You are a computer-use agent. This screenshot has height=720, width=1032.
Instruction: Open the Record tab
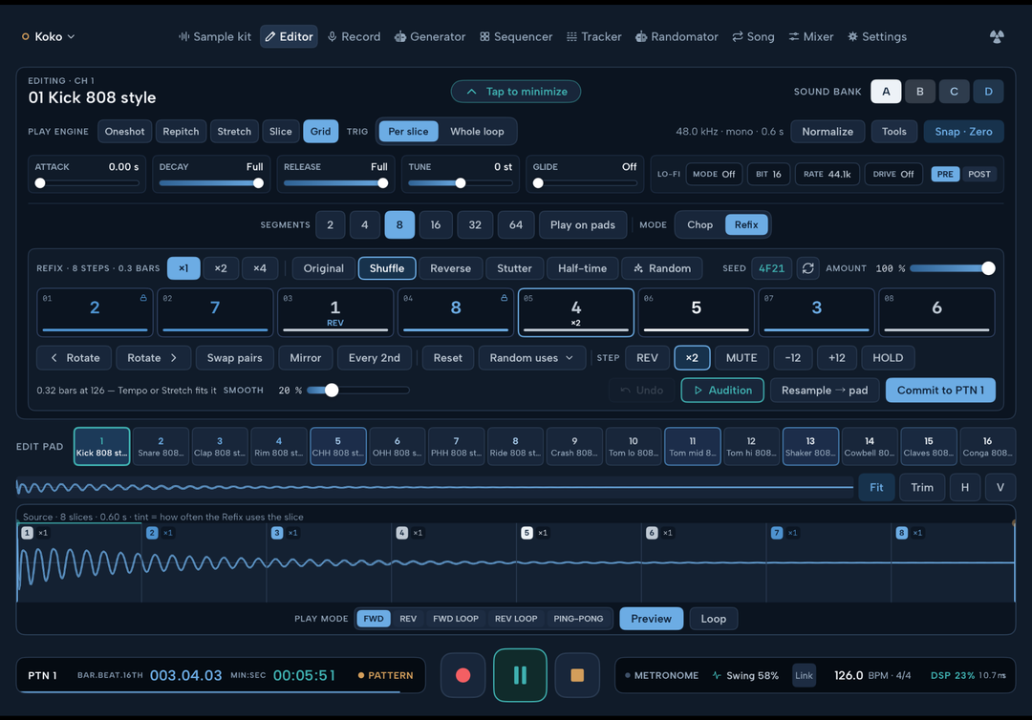(355, 37)
